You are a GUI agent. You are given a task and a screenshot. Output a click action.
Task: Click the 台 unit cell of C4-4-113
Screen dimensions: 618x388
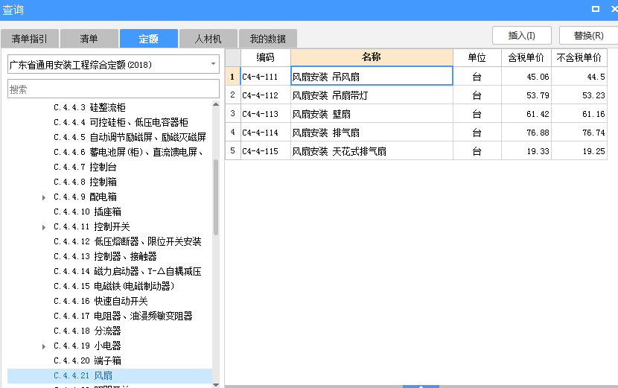click(x=477, y=114)
